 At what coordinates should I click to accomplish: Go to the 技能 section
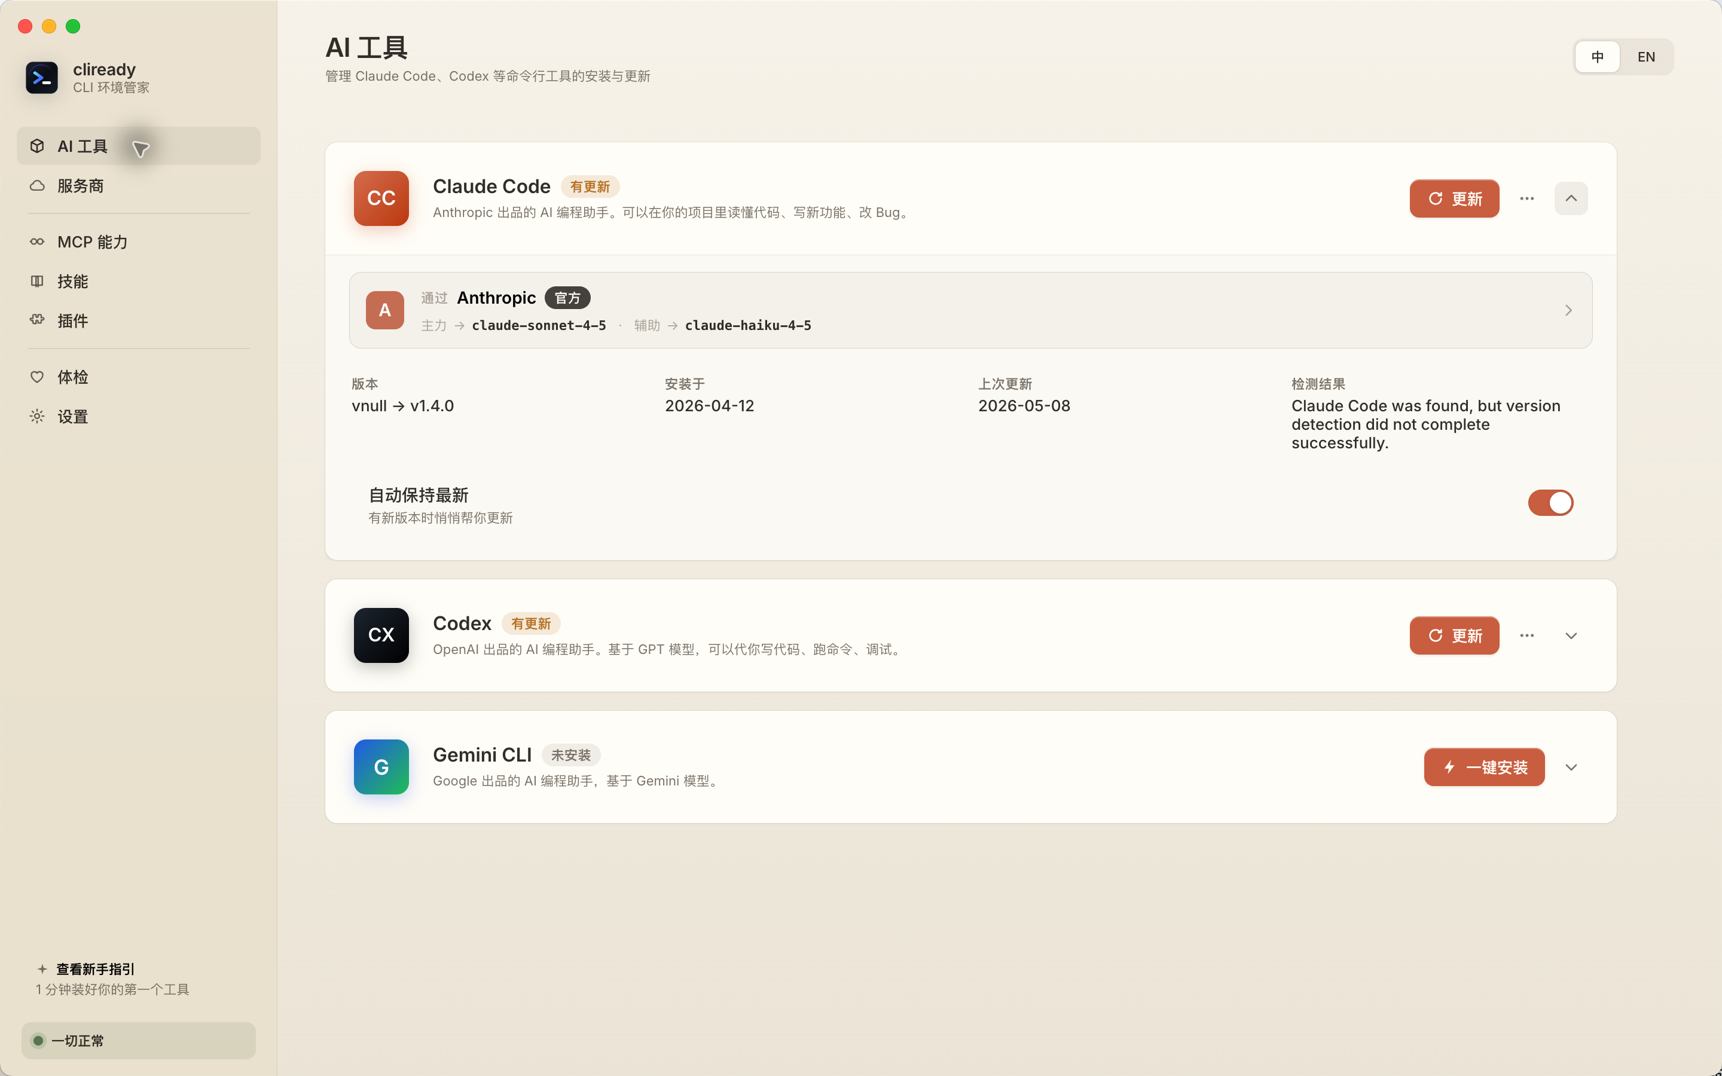[x=139, y=281]
